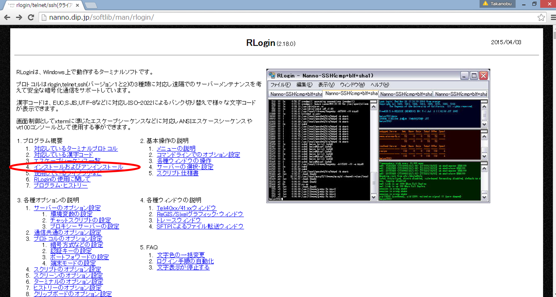Open the サーバーのオプション設定 link
556x297 pixels.
click(67, 208)
